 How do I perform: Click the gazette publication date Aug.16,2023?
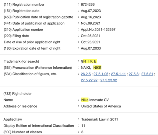pos(91,17)
